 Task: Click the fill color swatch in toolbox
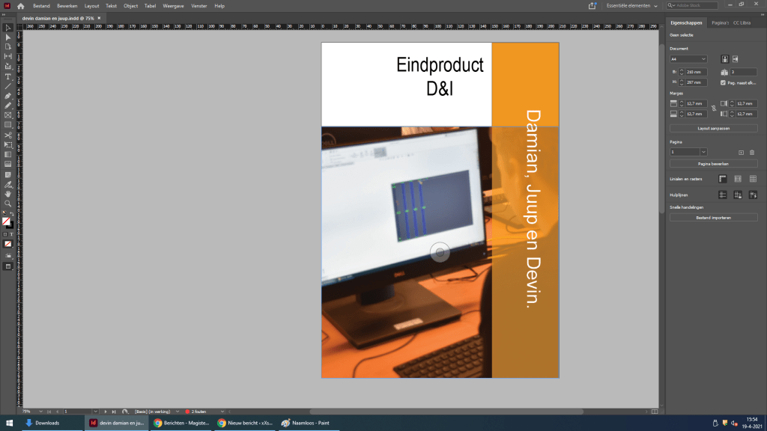tap(6, 221)
